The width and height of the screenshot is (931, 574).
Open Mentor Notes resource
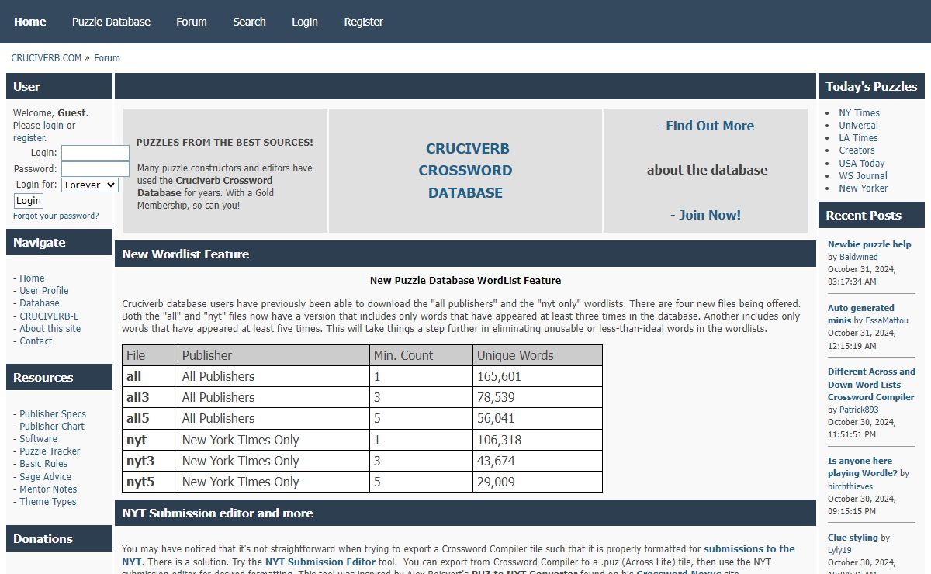click(48, 489)
